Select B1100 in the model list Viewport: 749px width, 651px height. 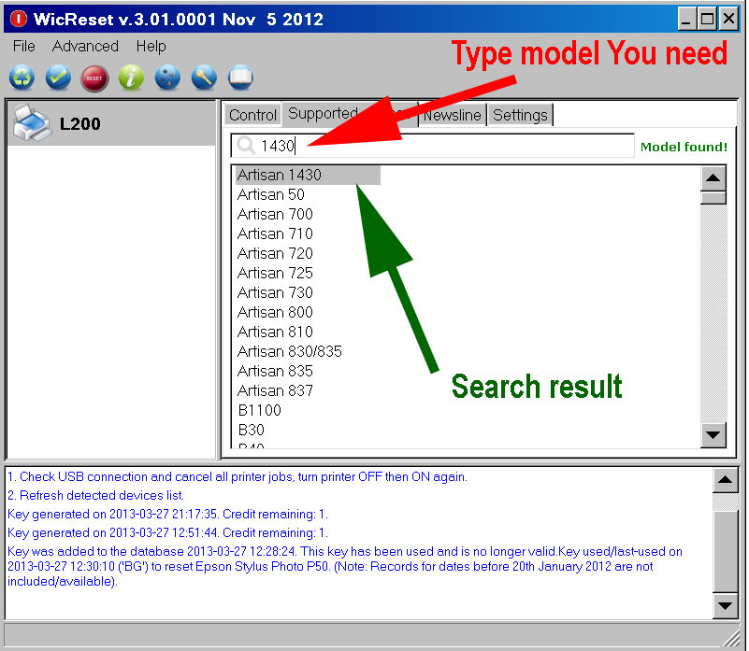click(259, 410)
